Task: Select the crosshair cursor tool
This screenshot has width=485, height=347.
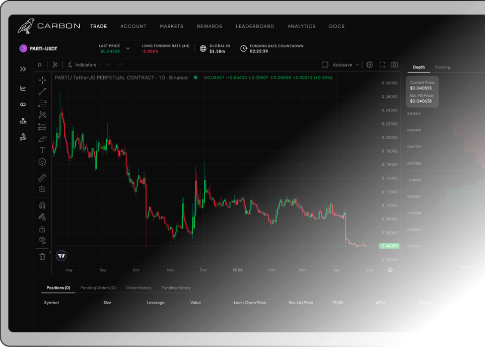Action: click(42, 80)
